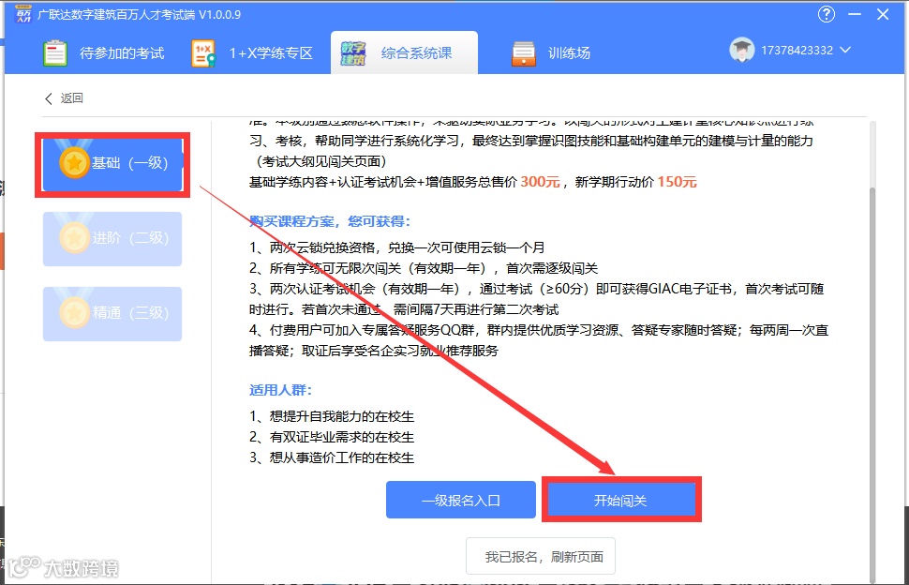Viewport: 909px width, 585px height.
Task: Click the 开始闯关 button
Action: [621, 500]
